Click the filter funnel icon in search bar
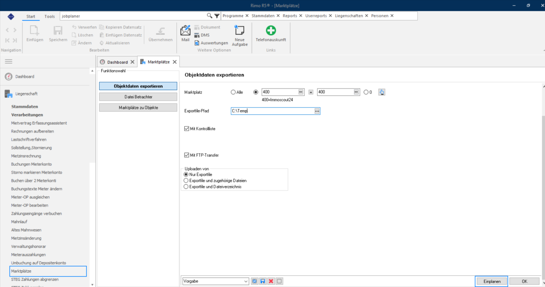545x287 pixels. (217, 16)
